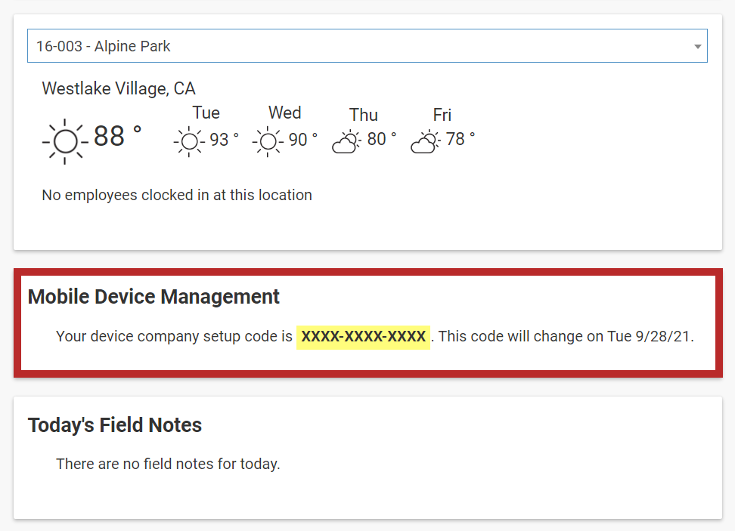Click the Westlake Village, CA location text

pos(119,88)
